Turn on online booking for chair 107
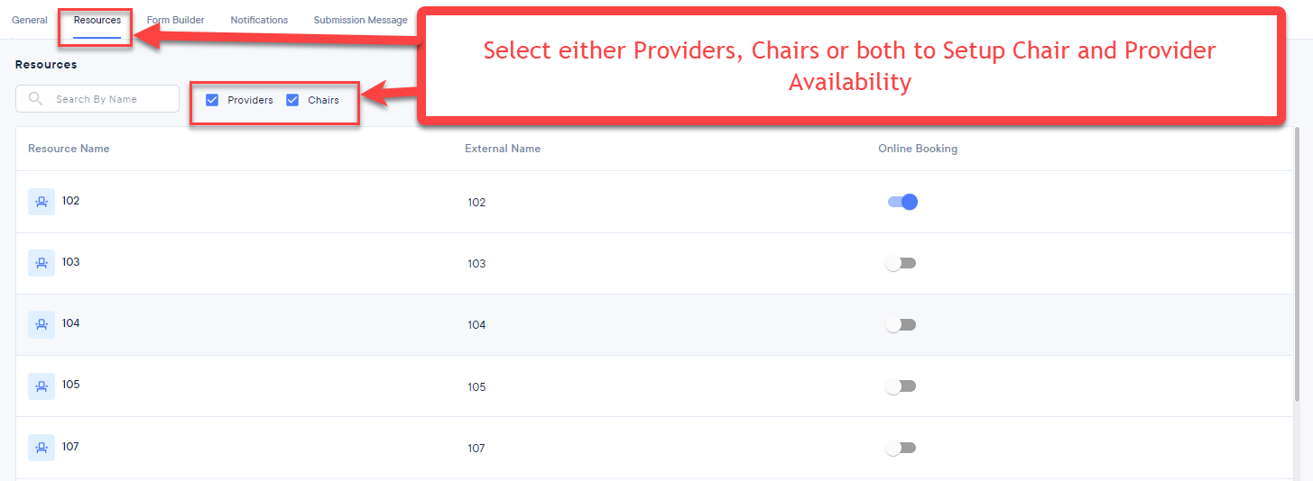The width and height of the screenshot is (1313, 481). coord(901,448)
